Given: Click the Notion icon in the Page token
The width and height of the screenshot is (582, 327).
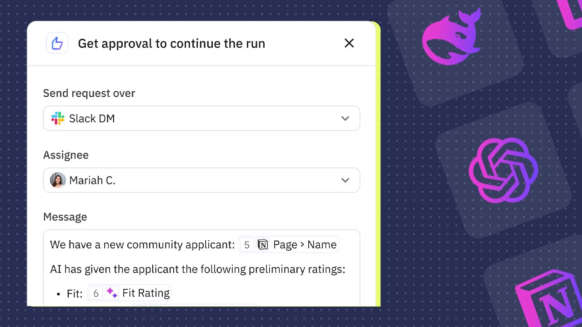Looking at the screenshot, I should point(263,245).
